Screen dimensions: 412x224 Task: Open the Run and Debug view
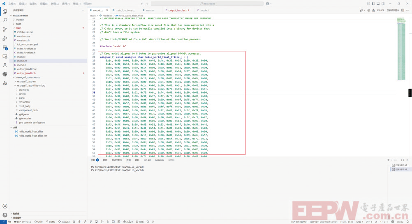(5, 38)
